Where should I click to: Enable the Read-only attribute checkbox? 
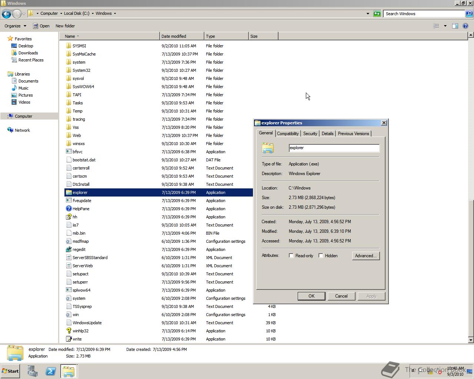pos(291,256)
